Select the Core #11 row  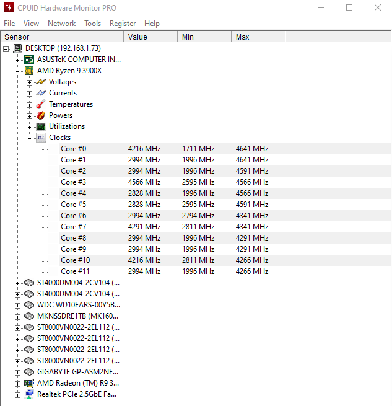tap(225, 271)
